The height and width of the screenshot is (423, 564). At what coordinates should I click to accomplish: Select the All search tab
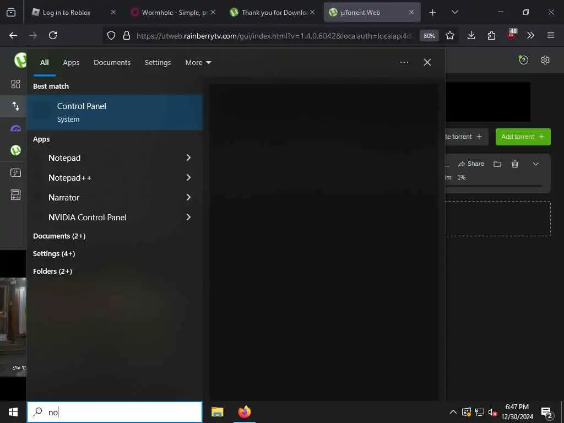tap(44, 63)
